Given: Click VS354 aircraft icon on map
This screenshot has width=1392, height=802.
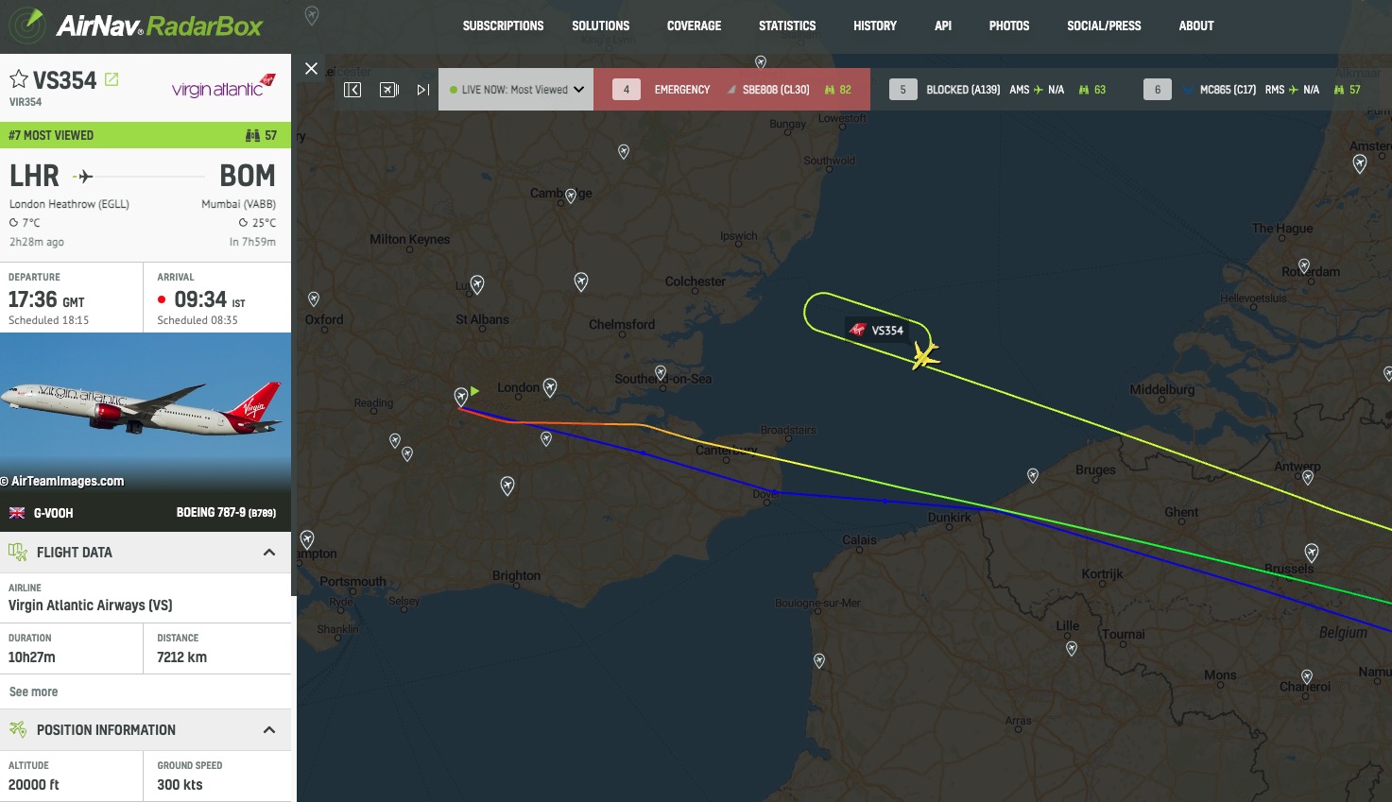Looking at the screenshot, I should coord(925,355).
